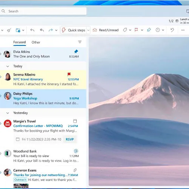Viewport: 189px width, 189px height.
Task: Click attachment paperclip on Cameron Evans email
Action: [x=75, y=170]
